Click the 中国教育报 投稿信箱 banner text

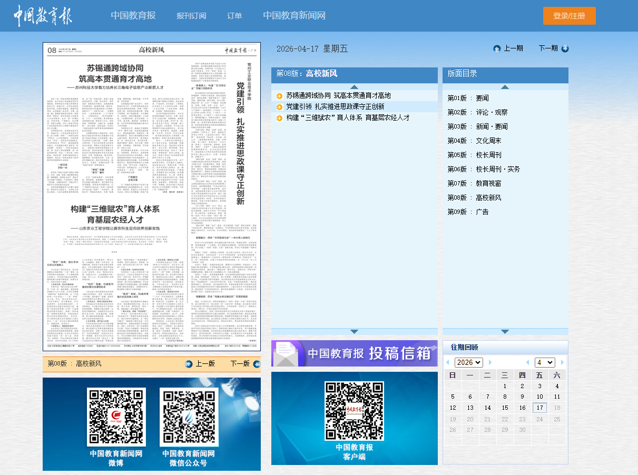(369, 353)
